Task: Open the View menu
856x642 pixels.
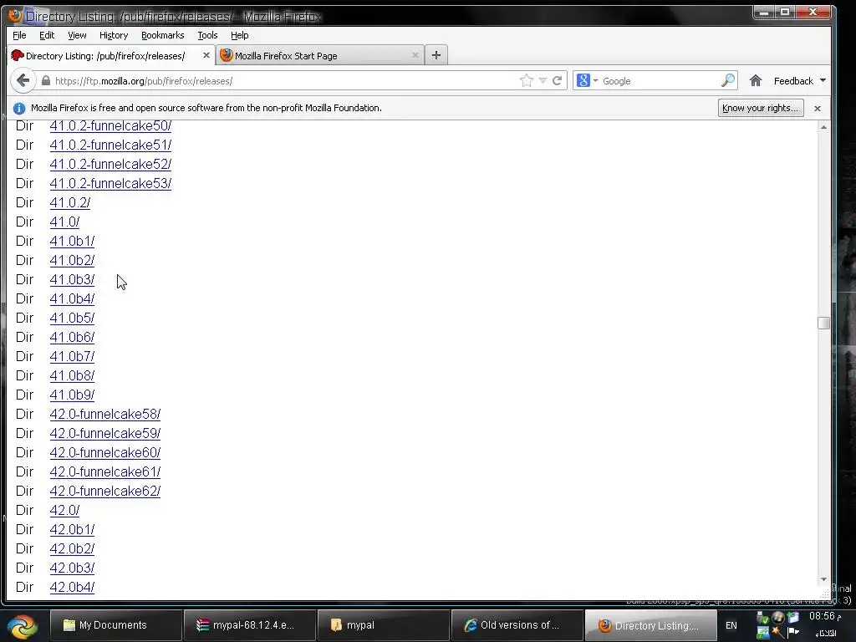Action: tap(77, 35)
